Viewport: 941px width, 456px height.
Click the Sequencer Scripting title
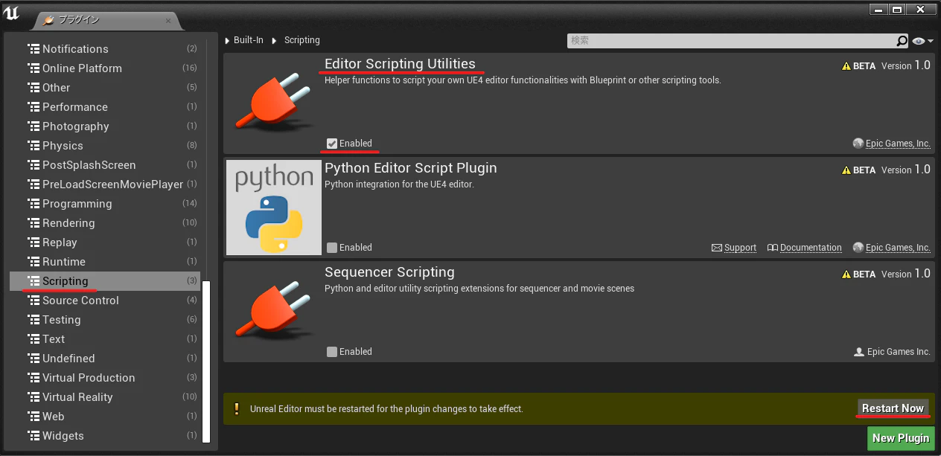(389, 272)
